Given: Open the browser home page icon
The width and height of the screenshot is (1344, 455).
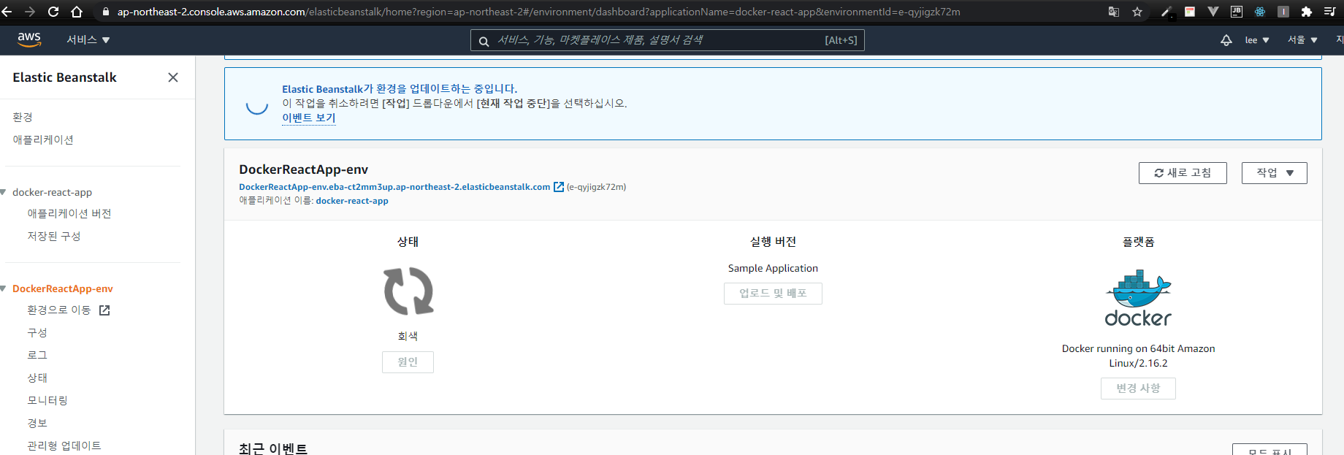Looking at the screenshot, I should pyautogui.click(x=77, y=12).
